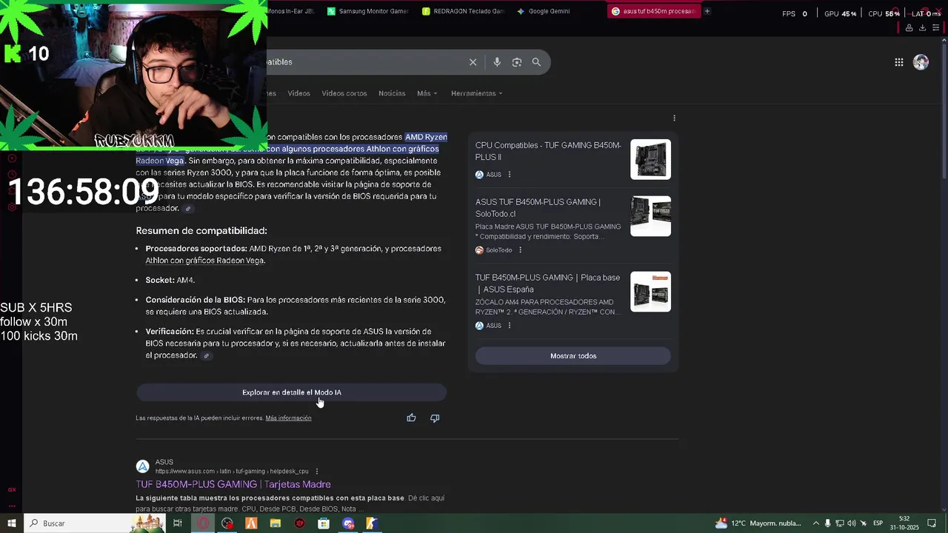Select the asus tuf b450m browser tab
948x533 pixels.
coord(653,11)
